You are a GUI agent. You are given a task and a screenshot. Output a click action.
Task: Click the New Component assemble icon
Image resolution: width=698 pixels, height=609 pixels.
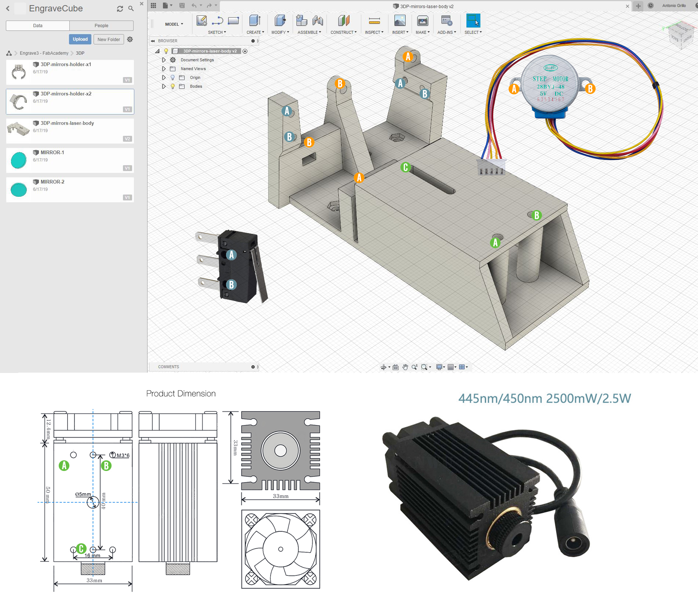302,21
